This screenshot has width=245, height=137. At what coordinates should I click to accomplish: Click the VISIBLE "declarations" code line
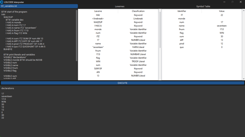[15, 57]
